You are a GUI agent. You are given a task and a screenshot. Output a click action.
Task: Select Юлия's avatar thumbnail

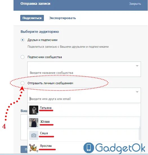click(x=34, y=123)
